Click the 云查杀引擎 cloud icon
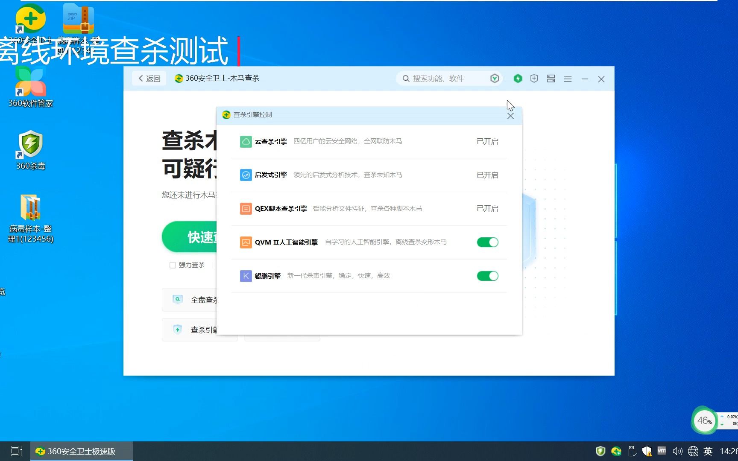Viewport: 738px width, 461px height. (246, 141)
